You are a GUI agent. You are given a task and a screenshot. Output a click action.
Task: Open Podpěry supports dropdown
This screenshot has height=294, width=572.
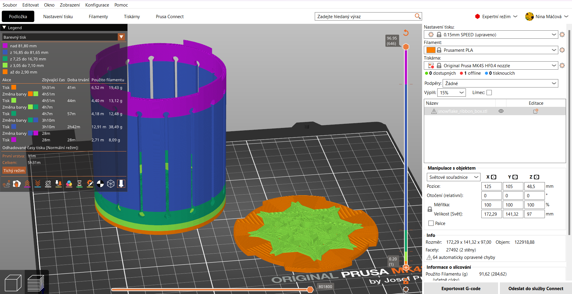point(500,83)
